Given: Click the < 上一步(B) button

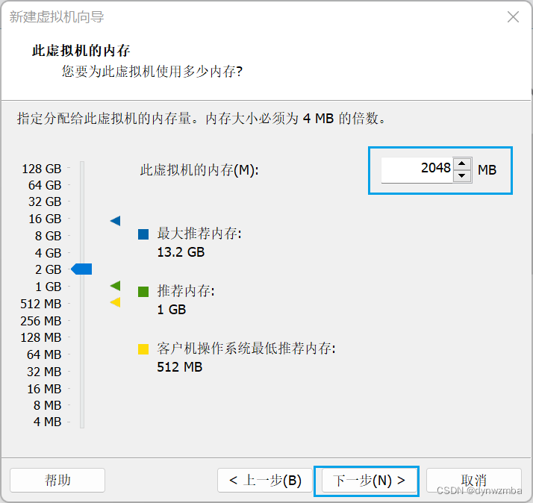Looking at the screenshot, I should point(265,480).
